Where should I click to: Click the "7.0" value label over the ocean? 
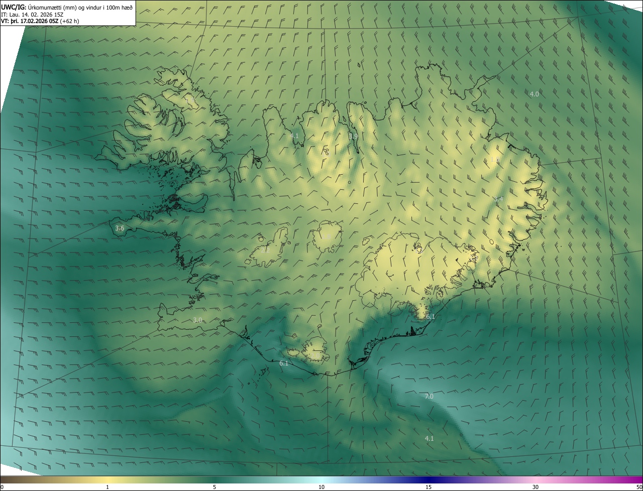429,397
